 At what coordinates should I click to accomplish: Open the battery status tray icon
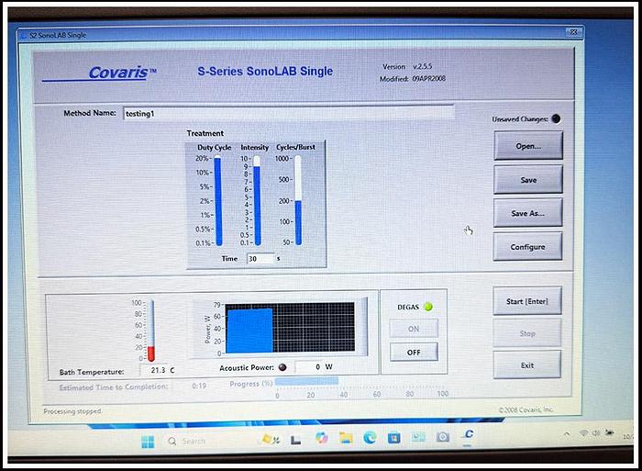point(610,432)
